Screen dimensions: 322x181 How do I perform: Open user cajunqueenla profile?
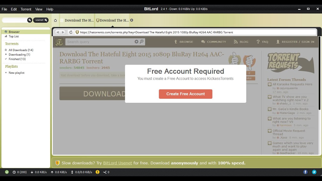pyautogui.click(x=289, y=88)
